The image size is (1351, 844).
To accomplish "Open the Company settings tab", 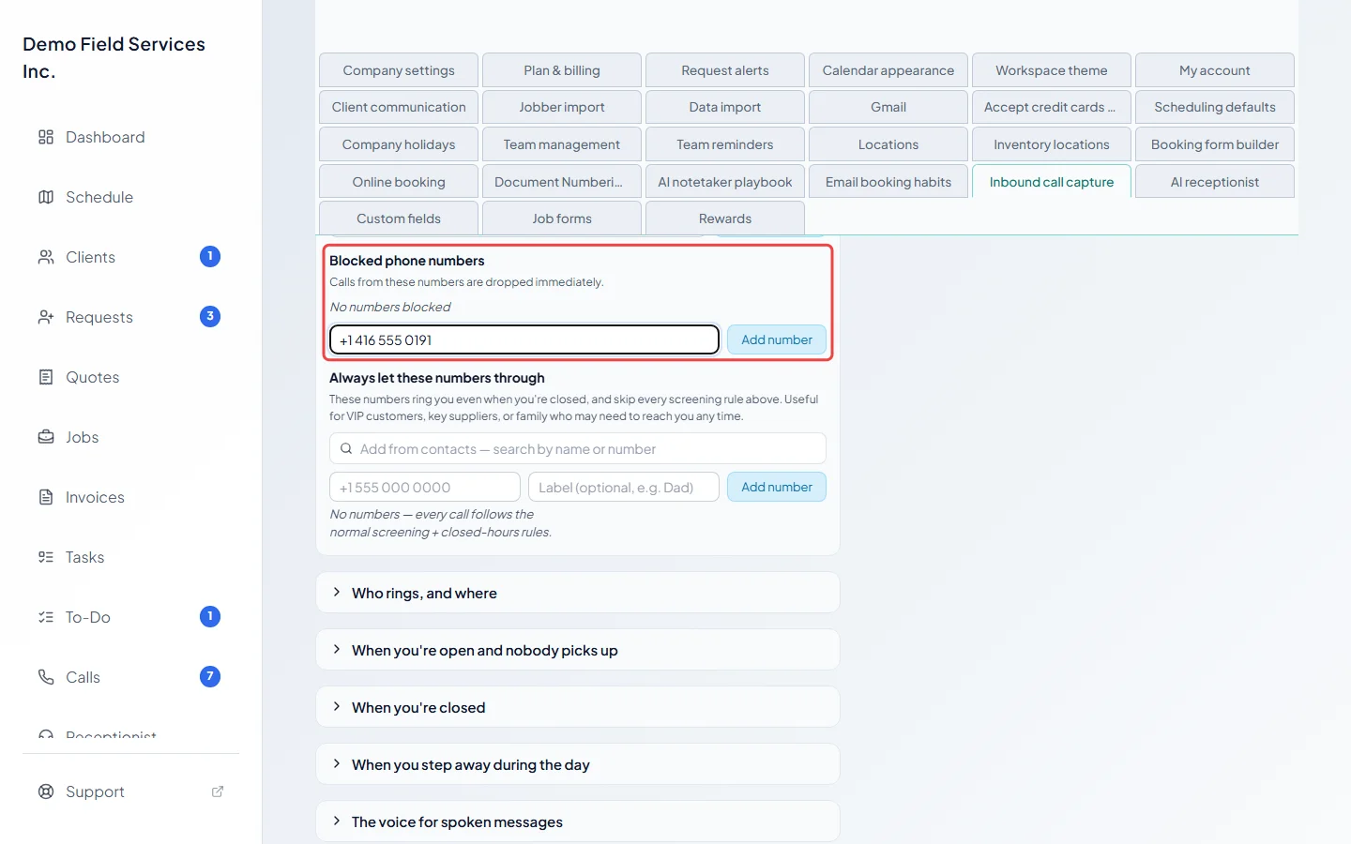I will (399, 70).
